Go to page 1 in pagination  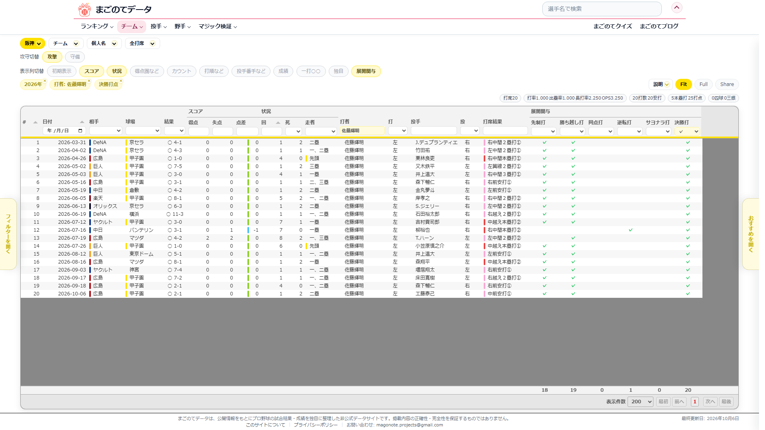(x=695, y=402)
